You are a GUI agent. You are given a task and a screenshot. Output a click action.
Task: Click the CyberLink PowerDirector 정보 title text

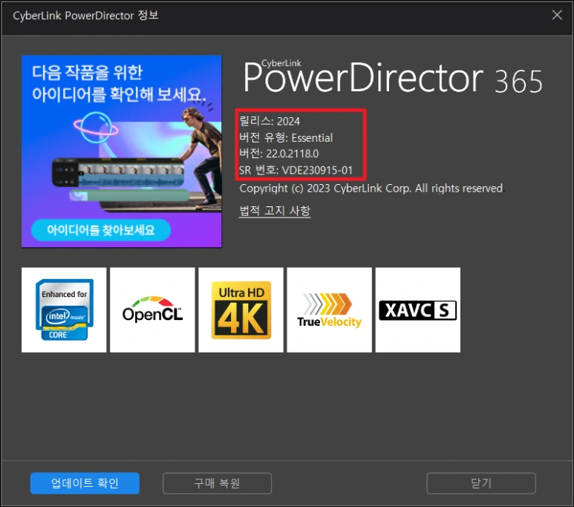(x=85, y=16)
